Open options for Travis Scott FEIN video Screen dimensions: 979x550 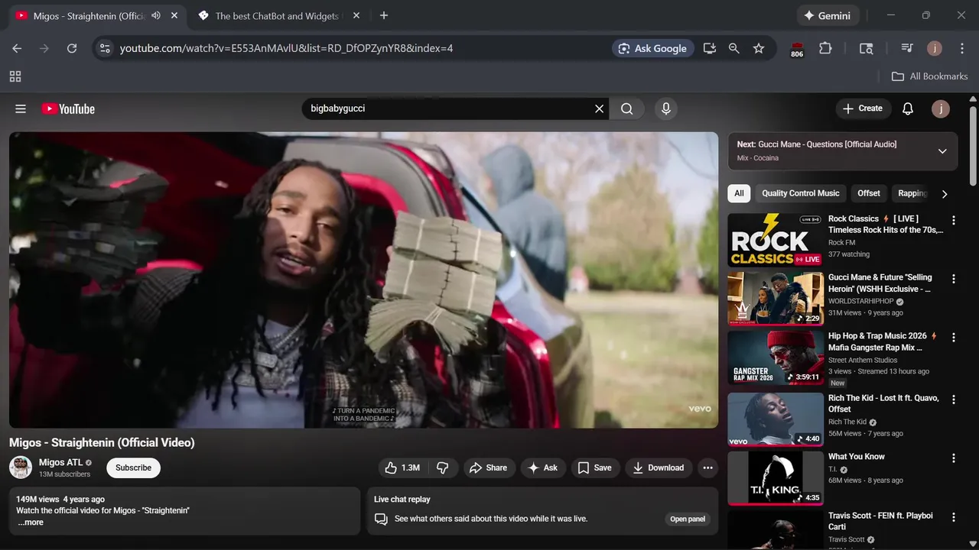[x=954, y=517]
